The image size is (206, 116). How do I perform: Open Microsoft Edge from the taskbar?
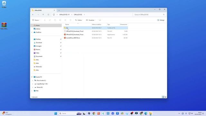click(146, 113)
